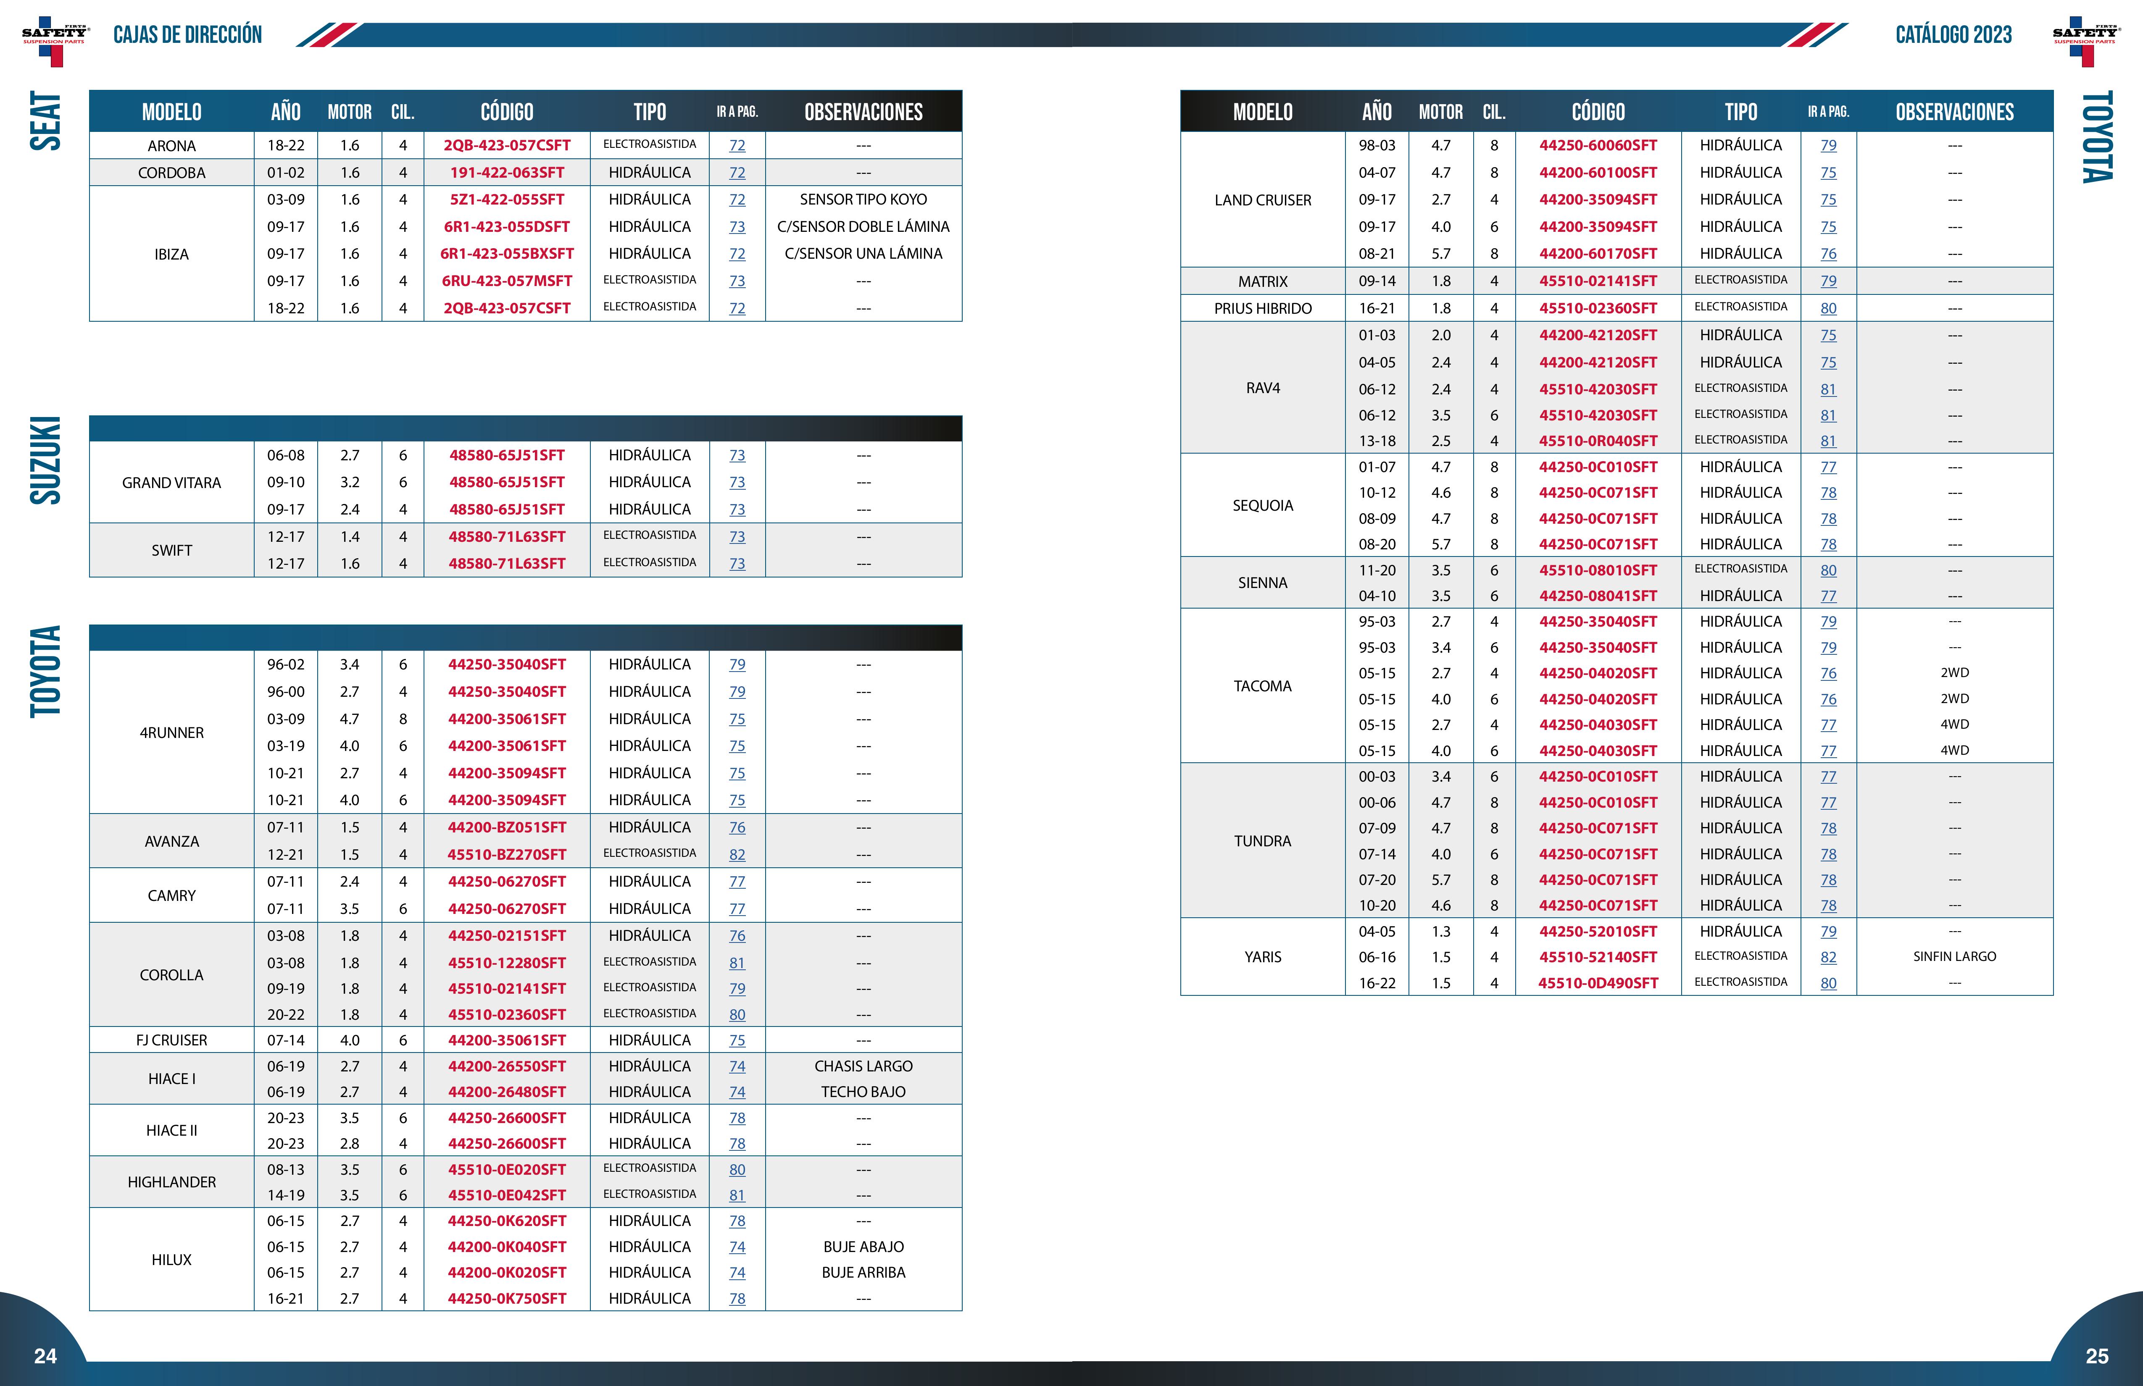
Task: Select the code 44250-0K750SFT
Action: tap(507, 1299)
